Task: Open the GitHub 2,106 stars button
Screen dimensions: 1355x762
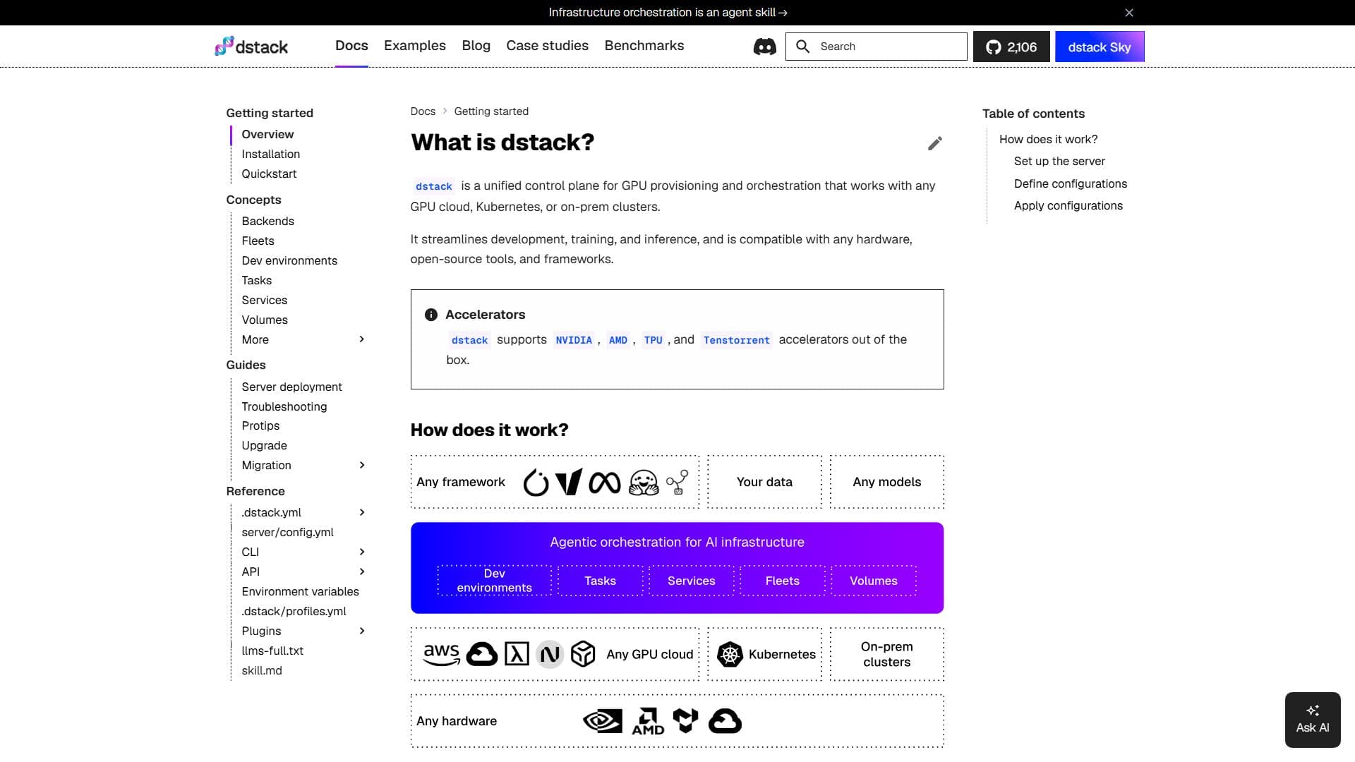Action: [1011, 47]
